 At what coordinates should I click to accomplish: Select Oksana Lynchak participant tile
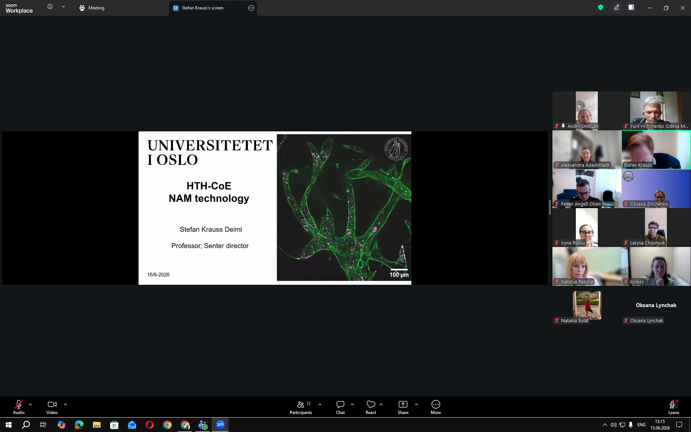pyautogui.click(x=656, y=305)
